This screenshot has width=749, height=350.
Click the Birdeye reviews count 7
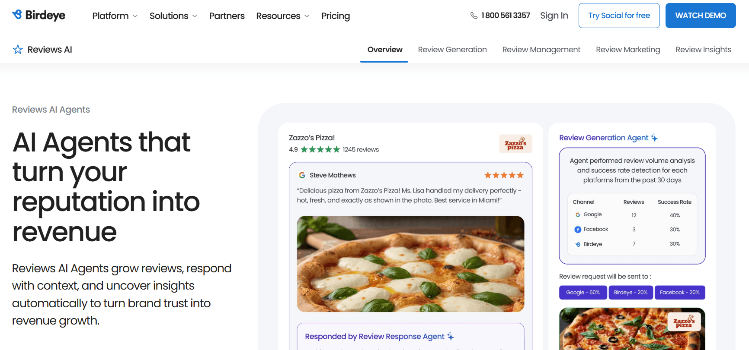(x=634, y=244)
